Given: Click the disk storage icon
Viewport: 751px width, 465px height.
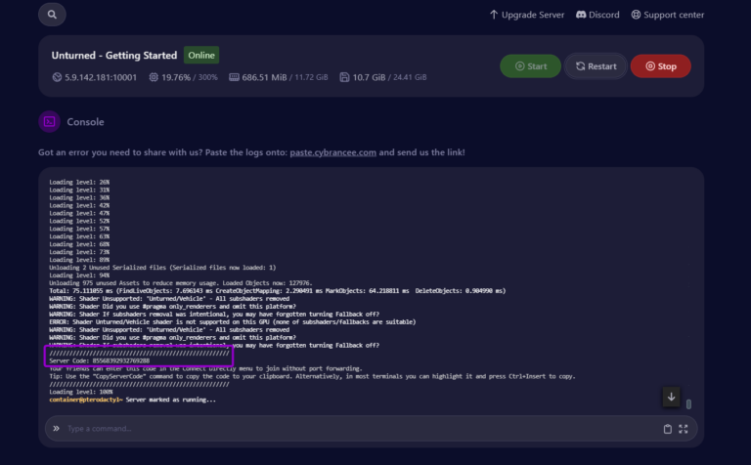Looking at the screenshot, I should [344, 77].
